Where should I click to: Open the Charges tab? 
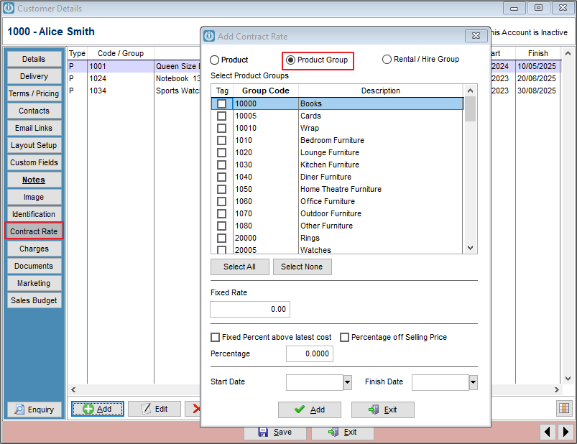(34, 249)
